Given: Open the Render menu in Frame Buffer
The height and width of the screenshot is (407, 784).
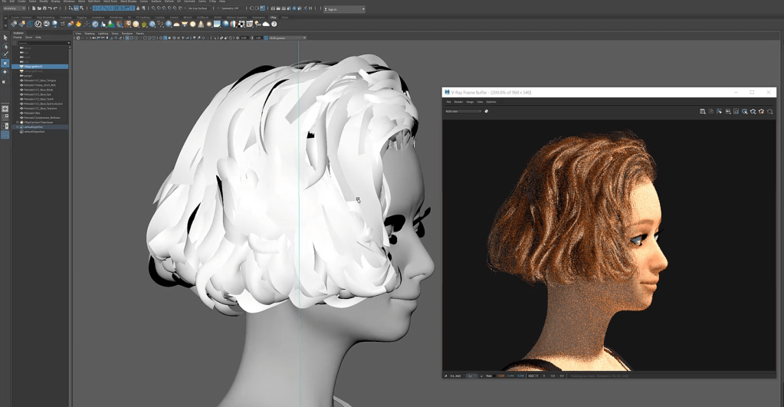Looking at the screenshot, I should tap(458, 102).
